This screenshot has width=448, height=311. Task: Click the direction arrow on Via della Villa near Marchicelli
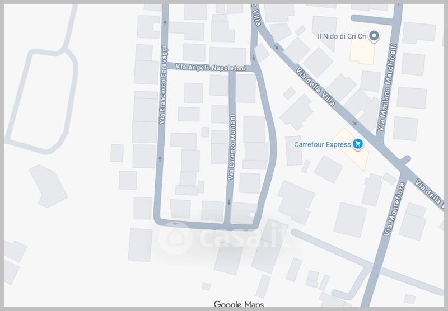point(355,123)
